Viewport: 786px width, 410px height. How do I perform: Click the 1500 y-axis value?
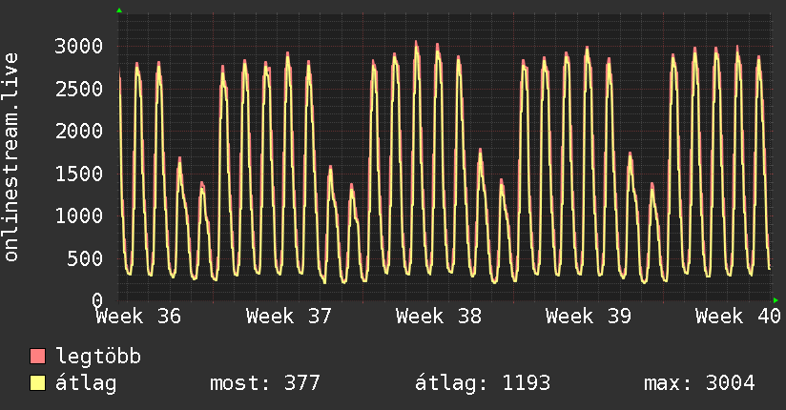click(79, 174)
